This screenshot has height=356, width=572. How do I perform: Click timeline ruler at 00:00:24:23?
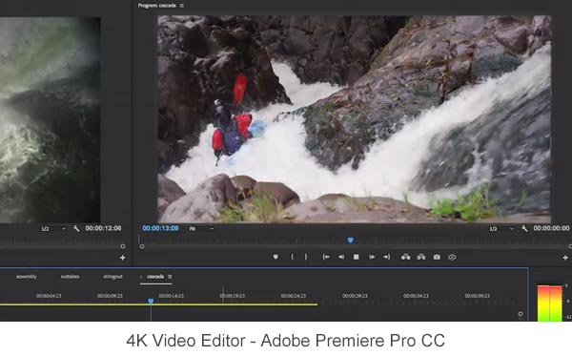pos(294,296)
